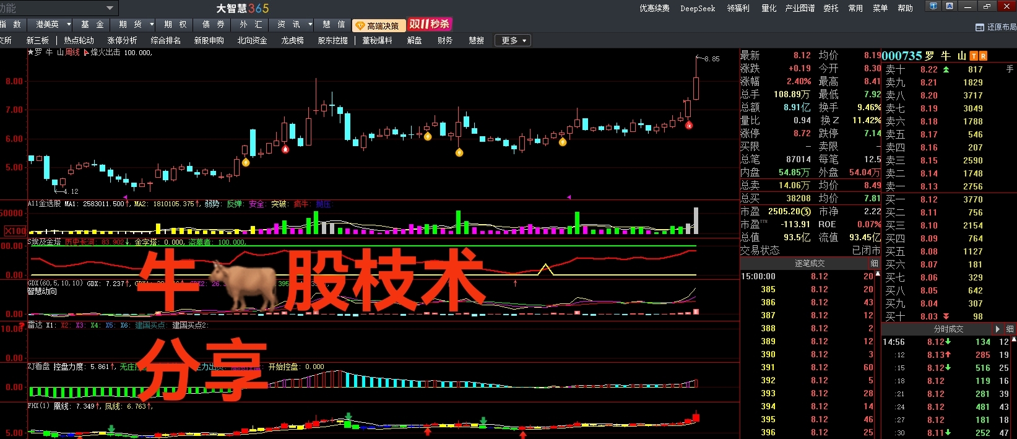
Task: Click the 股东挖掘 link
Action: pos(333,41)
